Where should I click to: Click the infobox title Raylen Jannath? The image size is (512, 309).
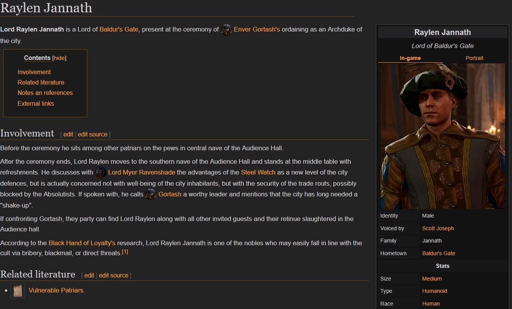pyautogui.click(x=442, y=32)
